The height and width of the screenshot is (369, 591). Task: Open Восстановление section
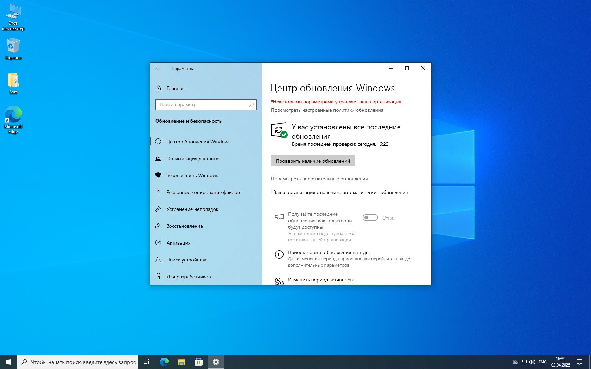click(184, 226)
